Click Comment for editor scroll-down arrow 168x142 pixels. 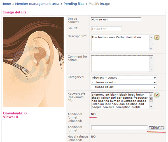click(x=151, y=69)
